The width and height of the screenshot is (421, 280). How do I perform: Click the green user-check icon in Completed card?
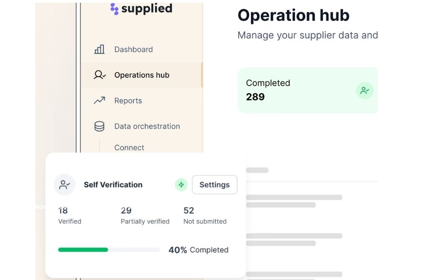point(364,91)
